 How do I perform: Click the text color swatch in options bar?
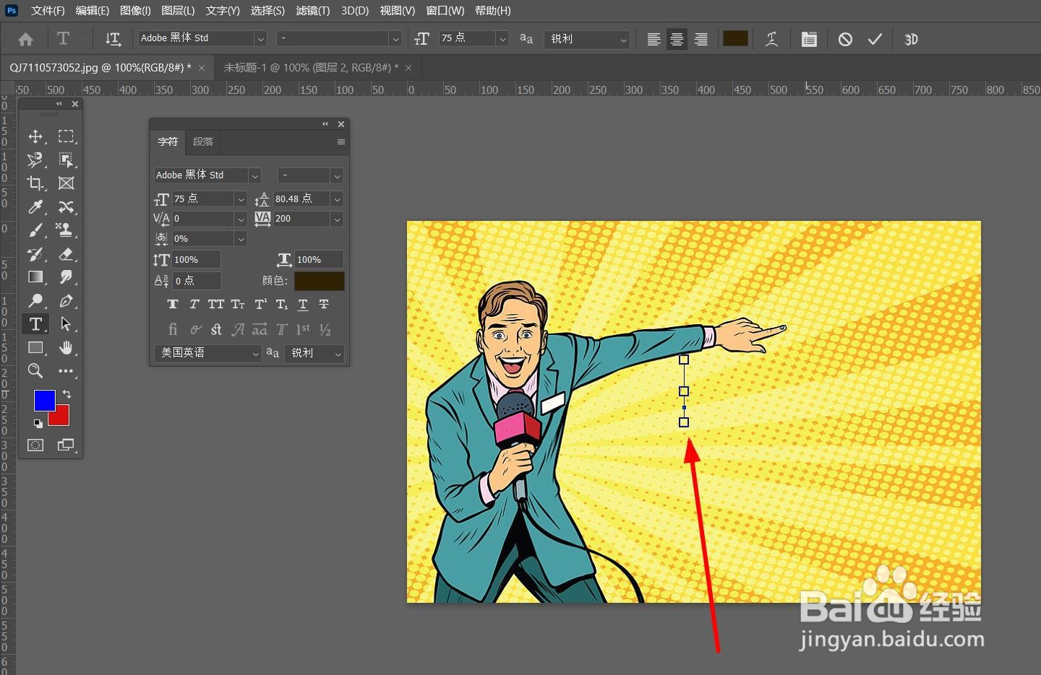click(735, 39)
